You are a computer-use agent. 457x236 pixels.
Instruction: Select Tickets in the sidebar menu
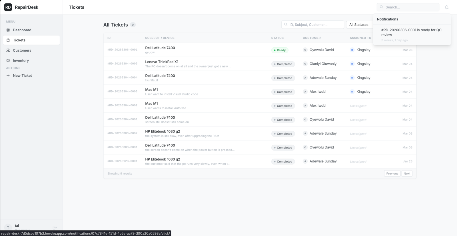click(x=19, y=40)
